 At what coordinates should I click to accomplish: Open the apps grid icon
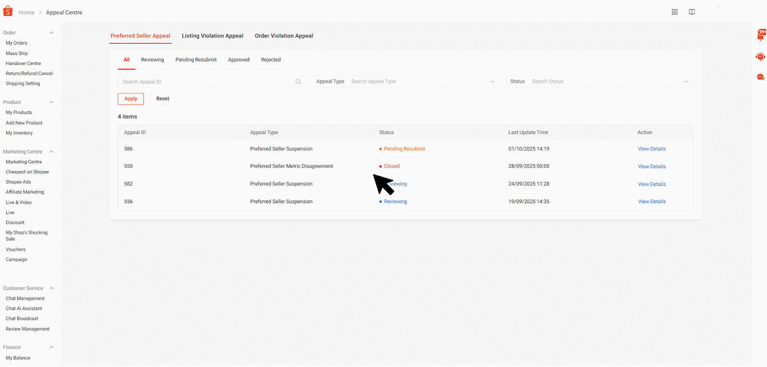coord(674,12)
